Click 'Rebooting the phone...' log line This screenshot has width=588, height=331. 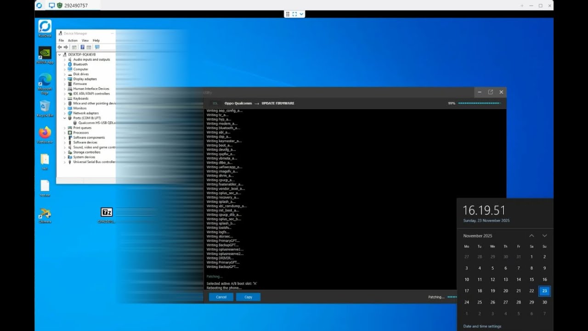pyautogui.click(x=223, y=288)
